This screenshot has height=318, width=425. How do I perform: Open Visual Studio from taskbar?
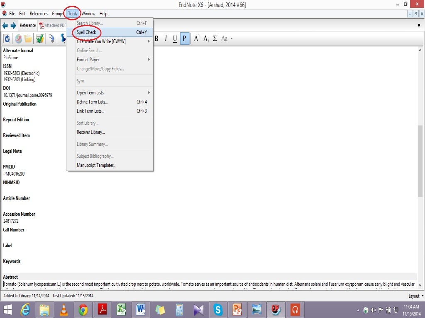tap(198, 310)
